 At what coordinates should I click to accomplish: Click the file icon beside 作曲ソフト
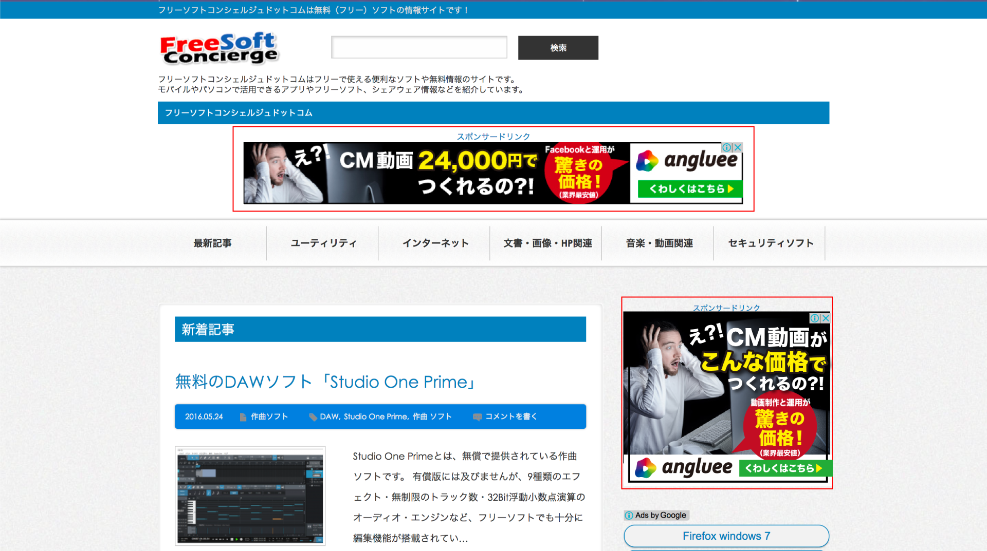pyautogui.click(x=243, y=417)
